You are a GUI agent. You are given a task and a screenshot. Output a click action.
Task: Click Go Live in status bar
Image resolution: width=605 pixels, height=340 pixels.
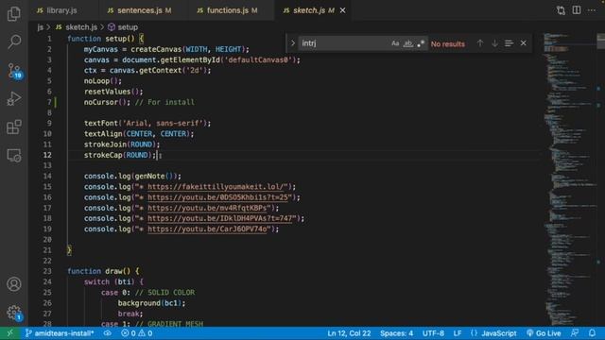(x=544, y=333)
